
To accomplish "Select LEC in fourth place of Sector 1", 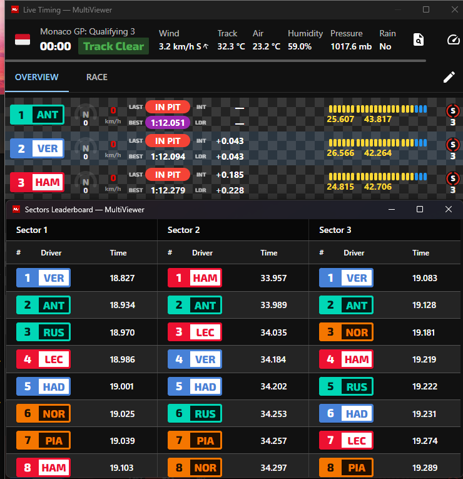I will point(43,359).
